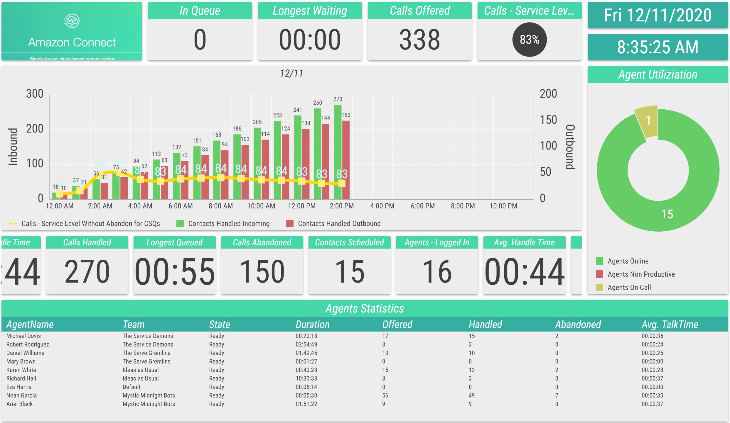Sort by Avg. TalkTime column header
The image size is (730, 423).
(670, 325)
